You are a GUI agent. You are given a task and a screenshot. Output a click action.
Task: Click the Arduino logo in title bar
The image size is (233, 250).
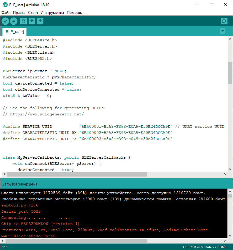click(x=4, y=5)
